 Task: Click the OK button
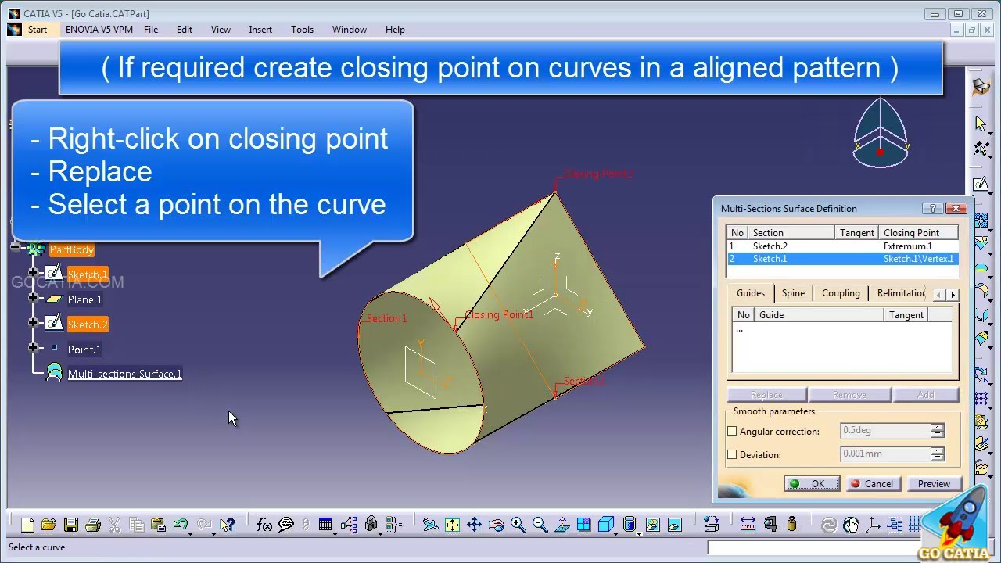(x=812, y=484)
